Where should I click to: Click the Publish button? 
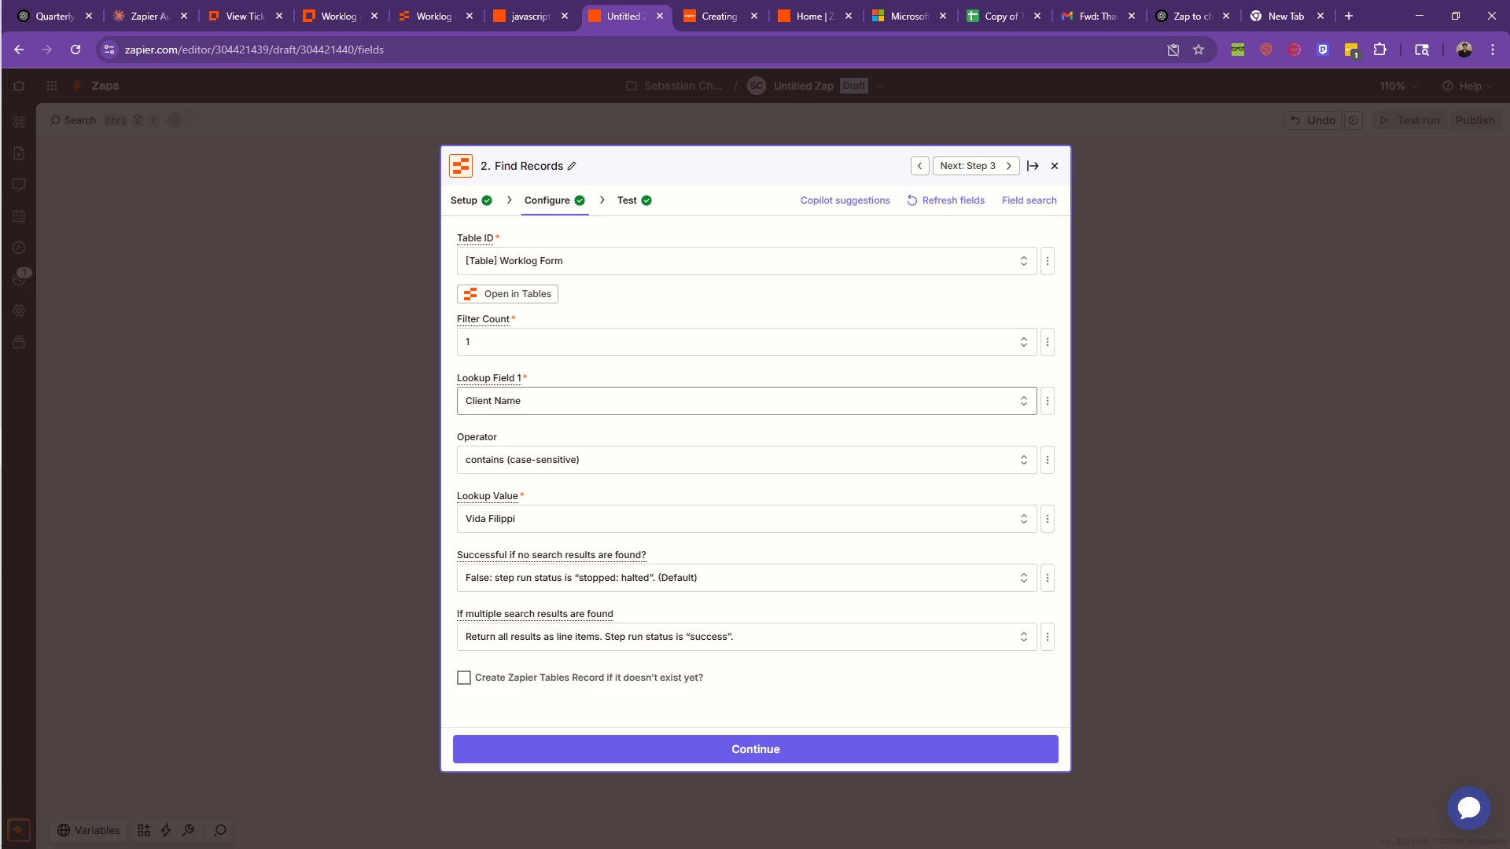[1475, 120]
